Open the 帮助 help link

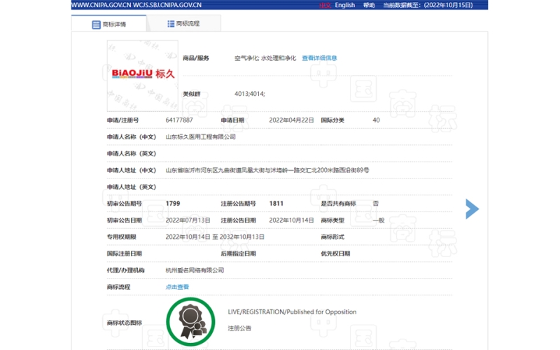(369, 5)
